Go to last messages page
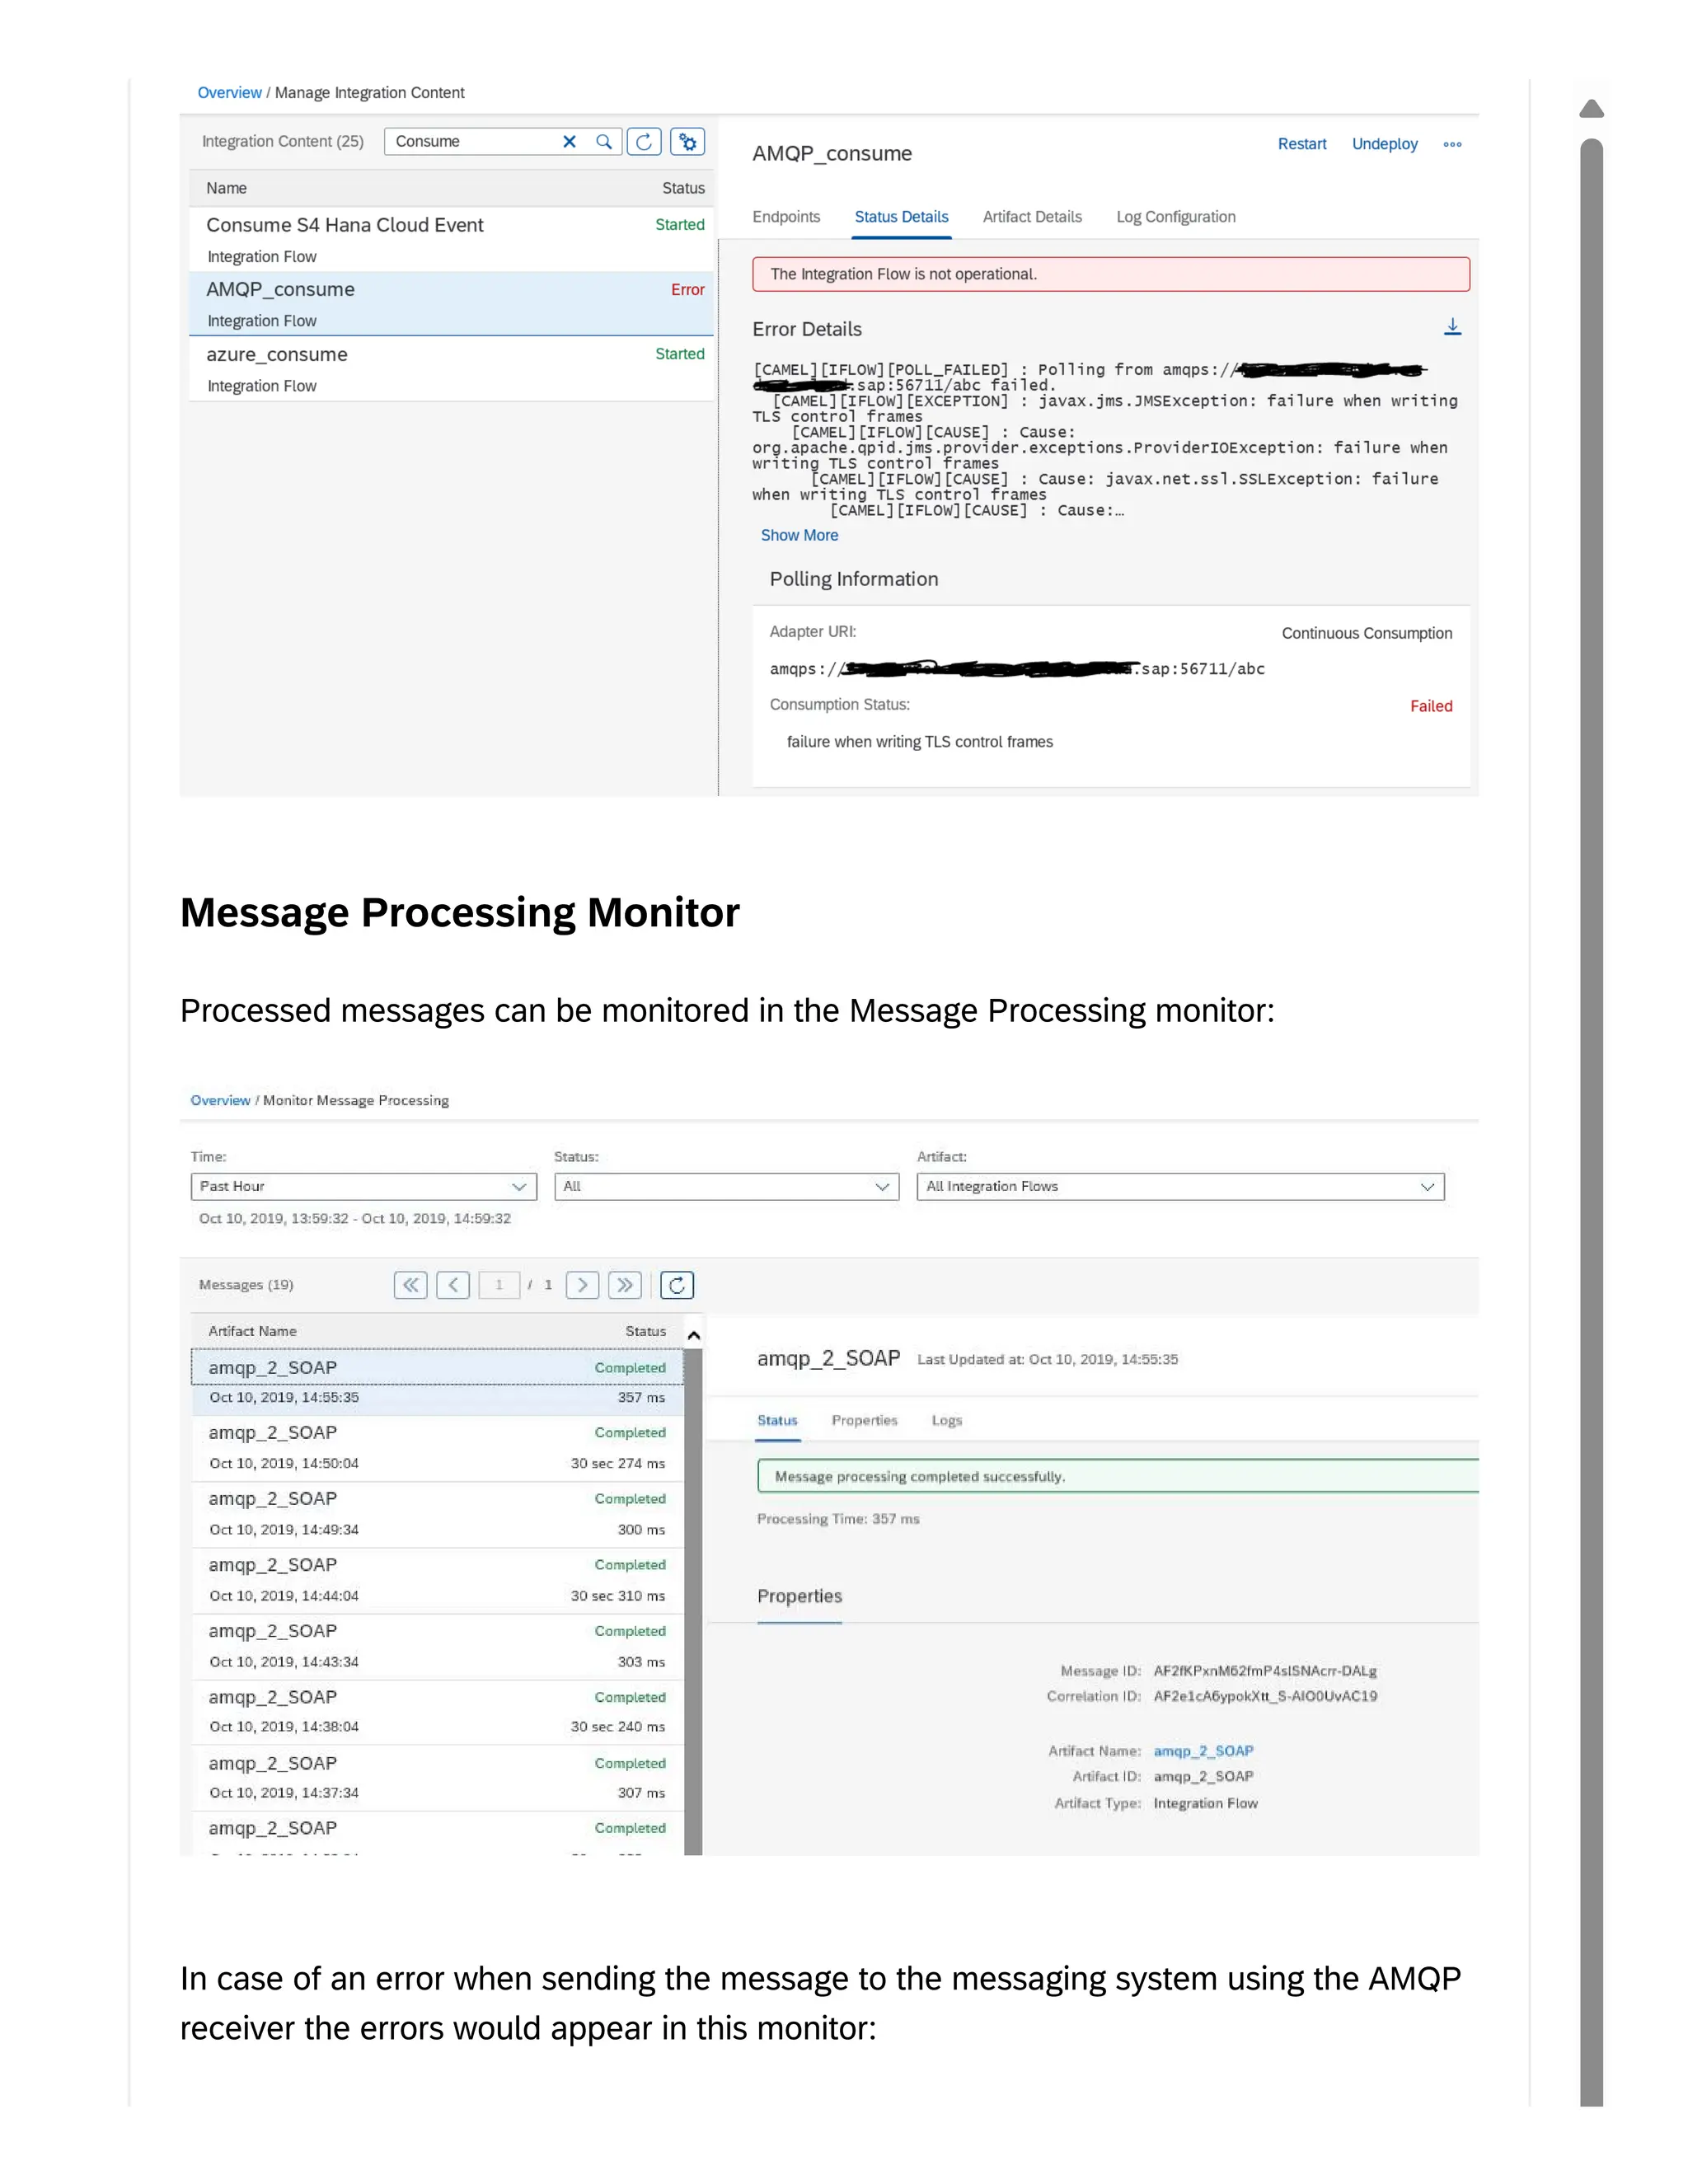Screen dimensions: 1688x2184 pyautogui.click(x=625, y=1285)
